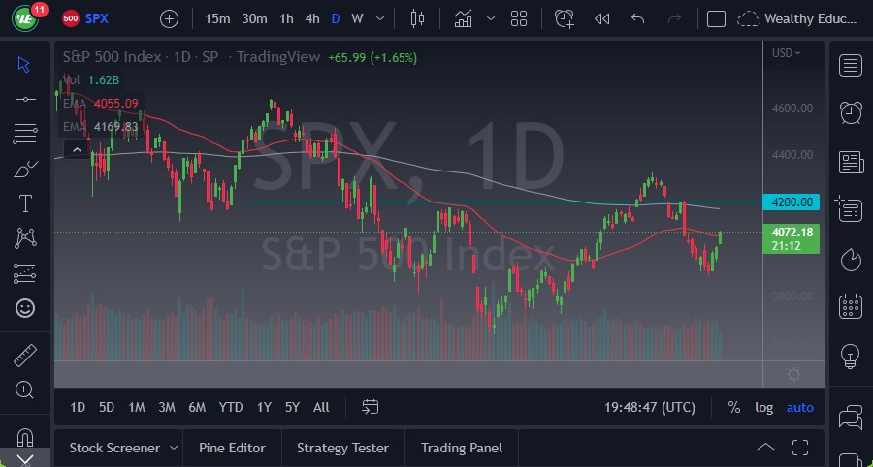Open the layout grid selector
This screenshot has height=467, width=873.
click(x=519, y=19)
